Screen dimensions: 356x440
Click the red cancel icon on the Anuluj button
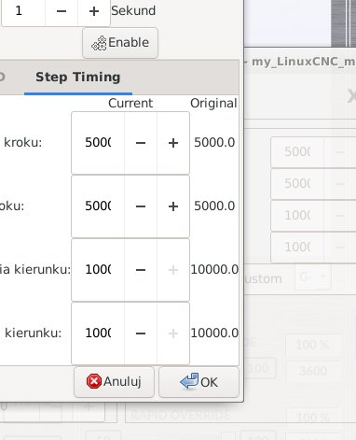(x=94, y=381)
